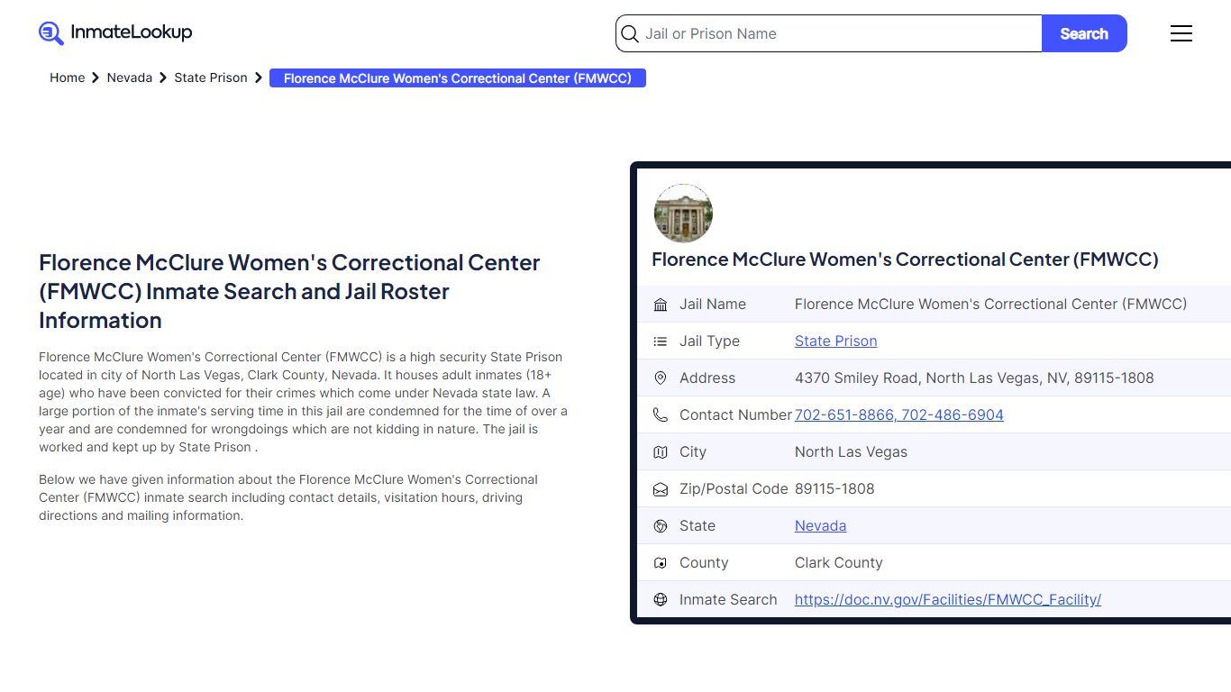The width and height of the screenshot is (1231, 692).
Task: Open the State Prison jail type link
Action: pyautogui.click(x=835, y=341)
